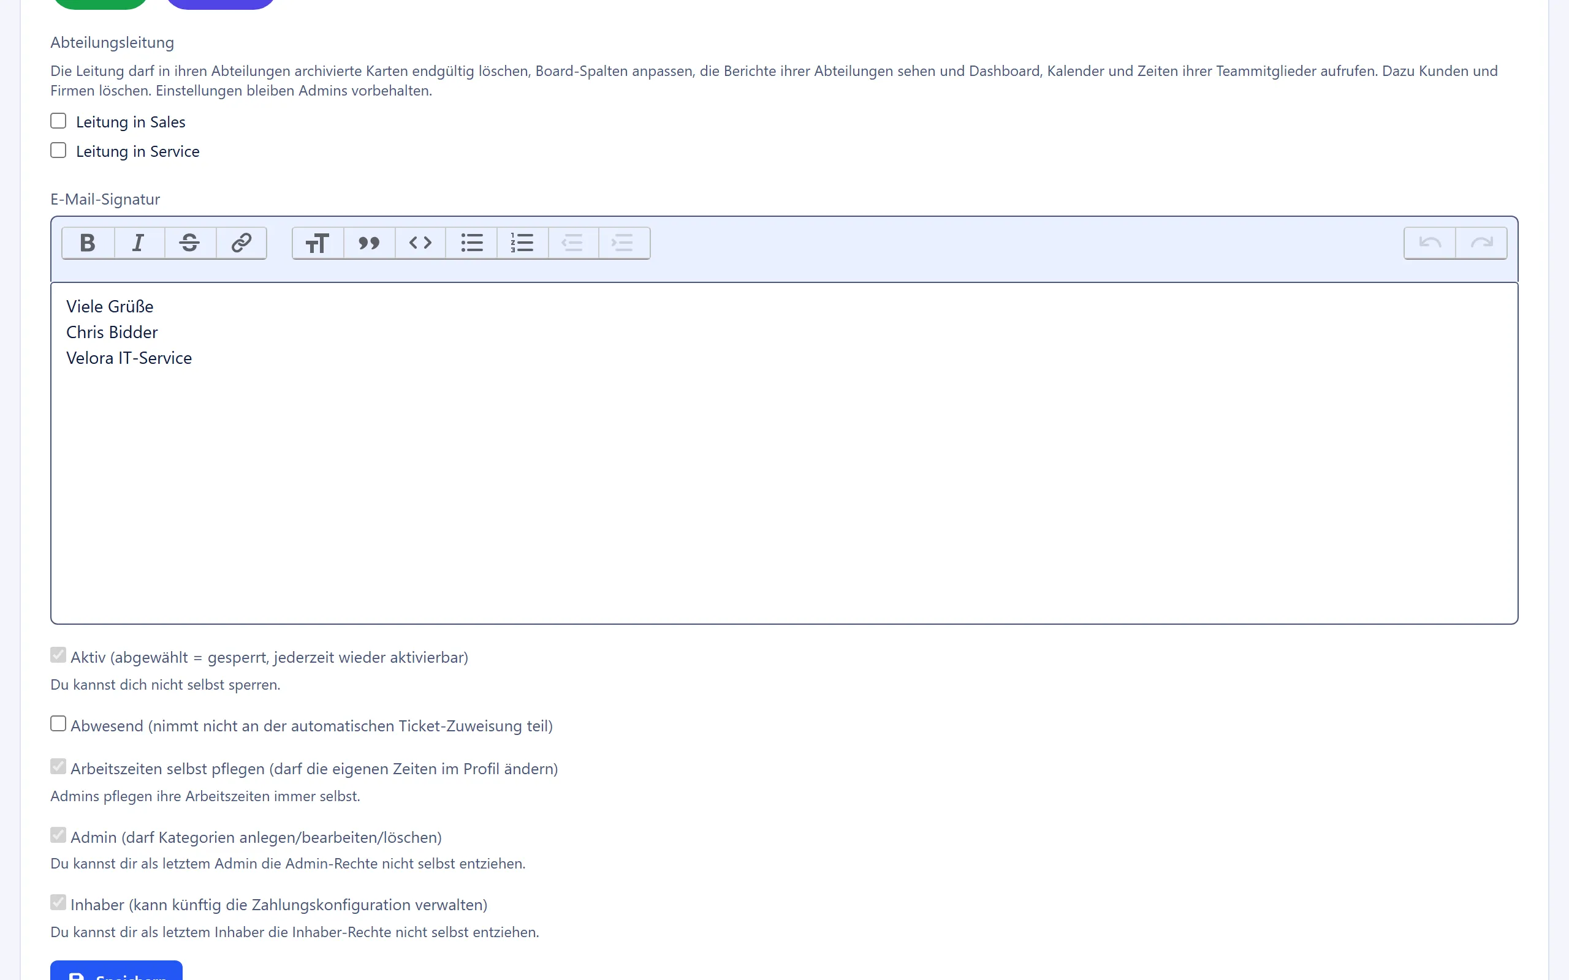This screenshot has height=980, width=1569.
Task: Click the 'Viele Grüße' signature line
Action: (x=110, y=307)
